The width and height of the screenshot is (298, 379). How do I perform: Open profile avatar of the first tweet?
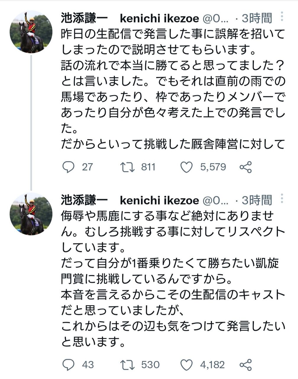pyautogui.click(x=31, y=32)
